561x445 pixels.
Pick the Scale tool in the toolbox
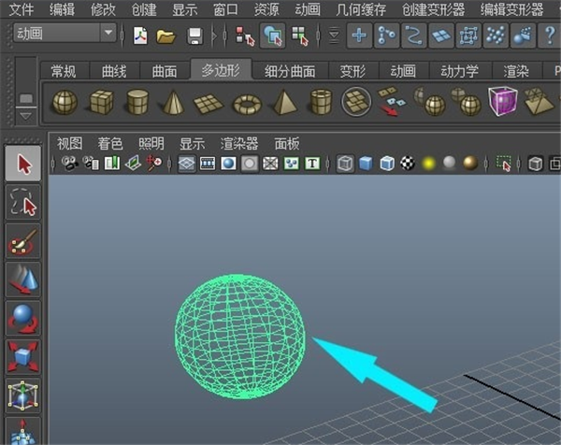tap(24, 356)
